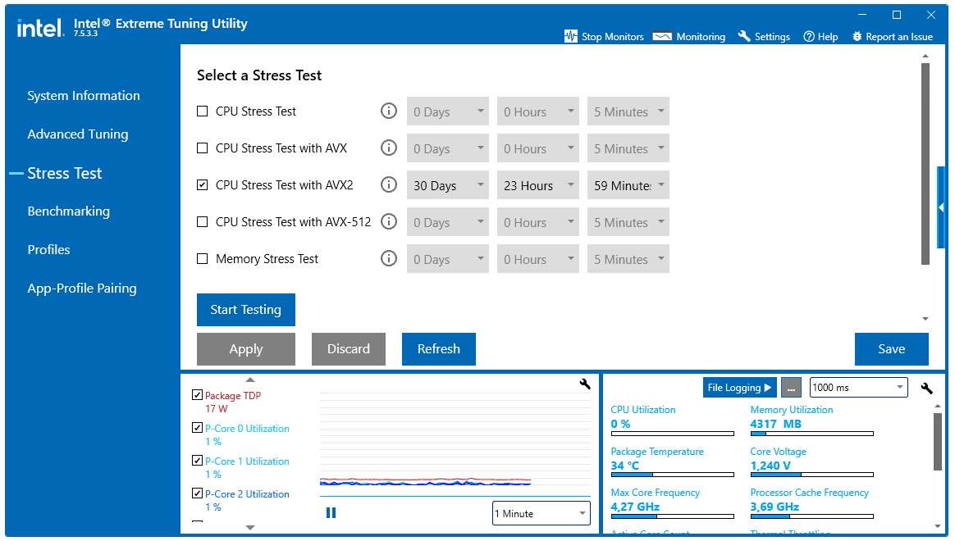The height and width of the screenshot is (541, 955).
Task: Click the Discard button
Action: click(349, 348)
